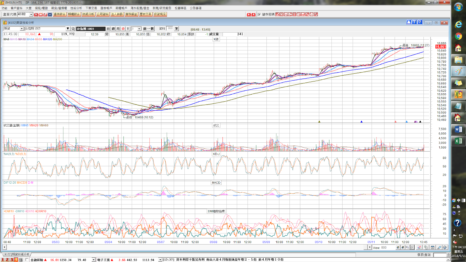
Task: Click the red wrench settings icon
Action: pos(307,14)
